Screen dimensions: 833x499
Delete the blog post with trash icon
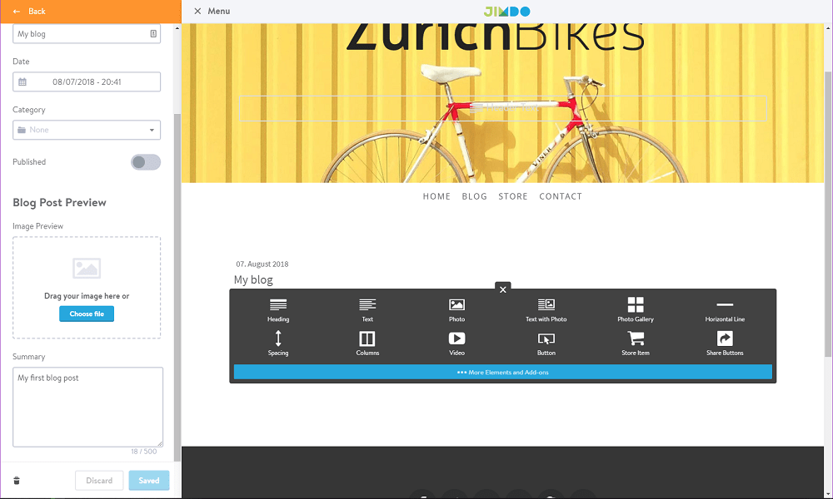click(x=17, y=481)
